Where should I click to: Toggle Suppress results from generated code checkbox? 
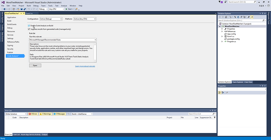(x=29, y=29)
